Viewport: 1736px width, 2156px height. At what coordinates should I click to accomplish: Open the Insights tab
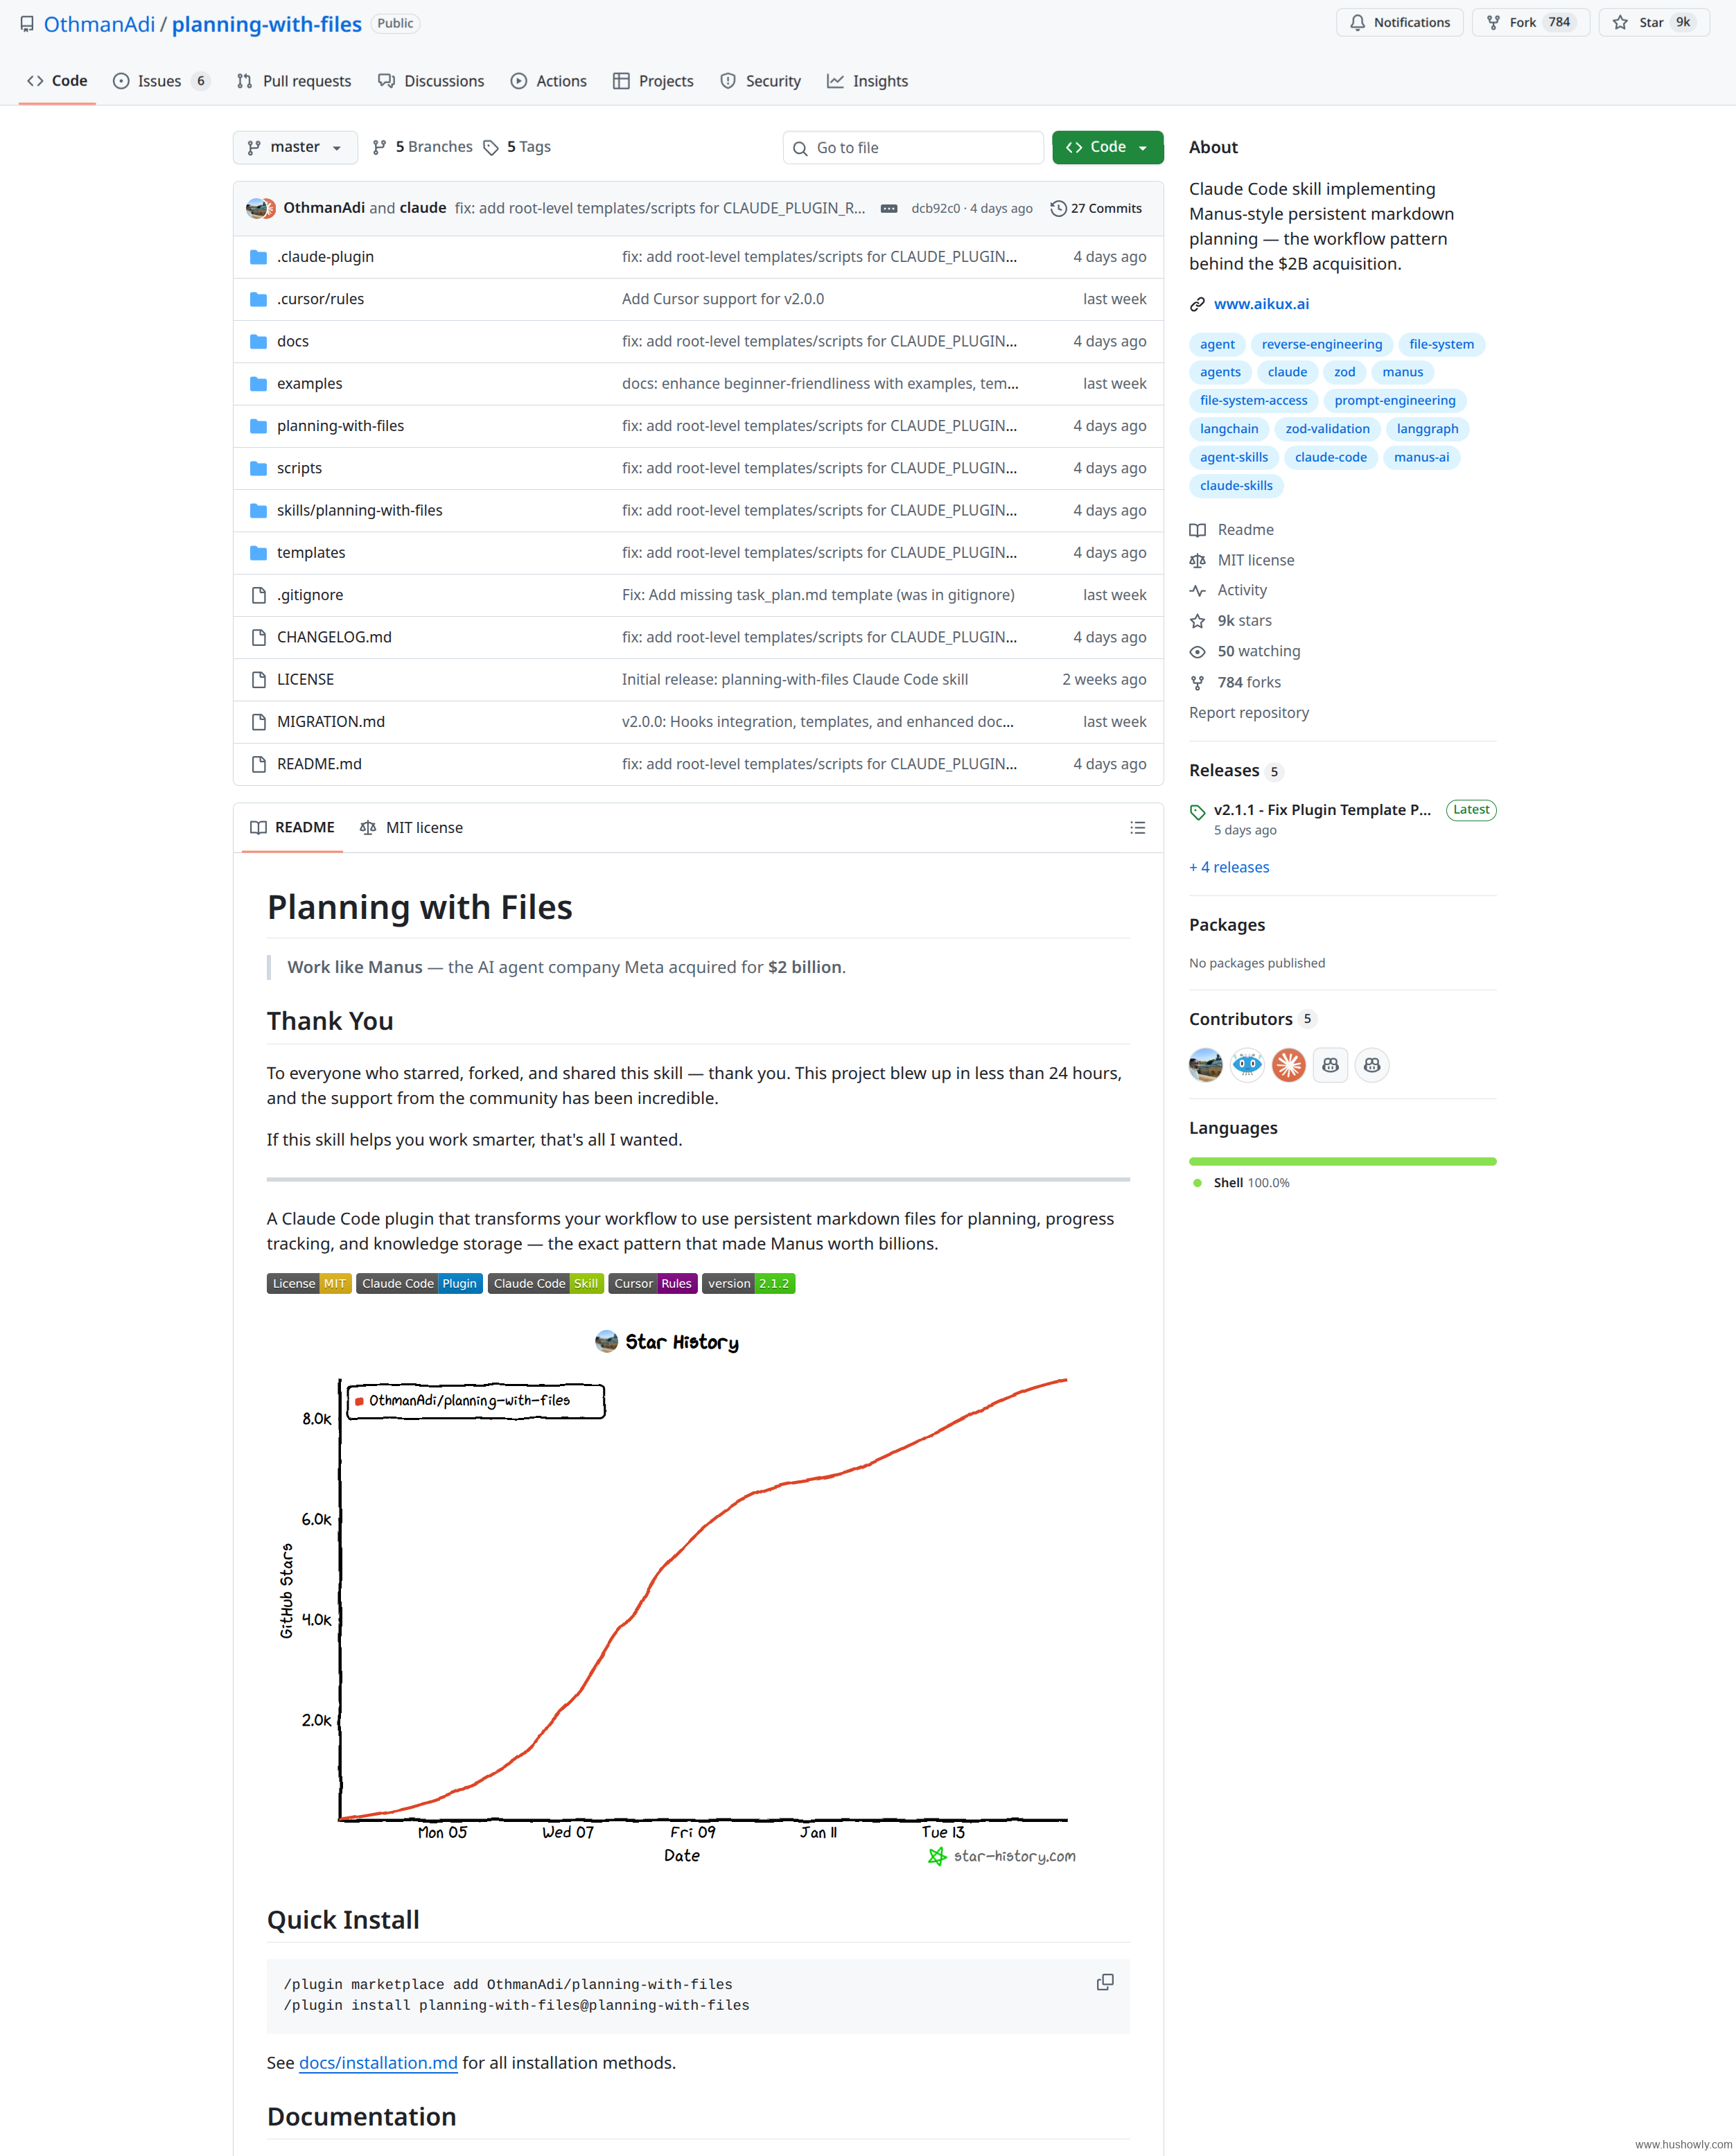pyautogui.click(x=868, y=81)
